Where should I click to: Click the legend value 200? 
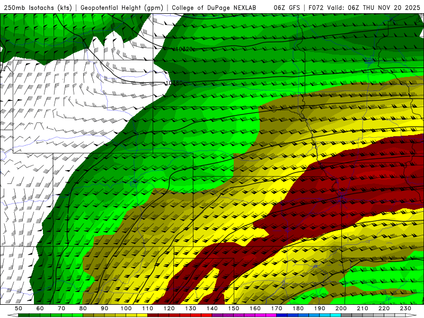click(x=341, y=308)
